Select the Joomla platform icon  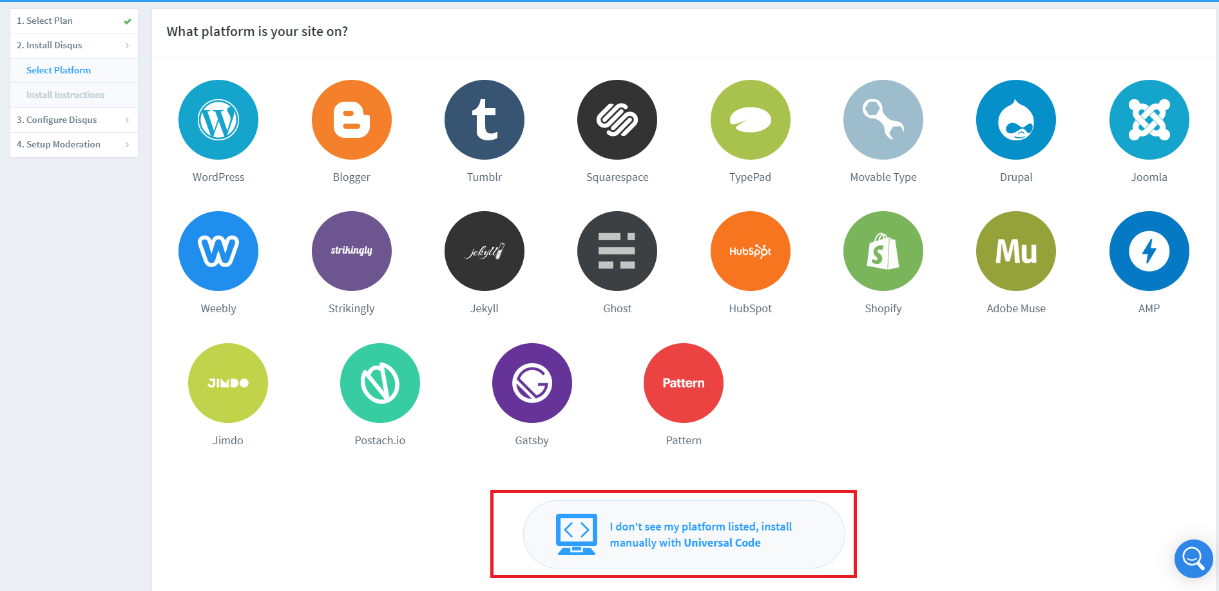(x=1149, y=120)
